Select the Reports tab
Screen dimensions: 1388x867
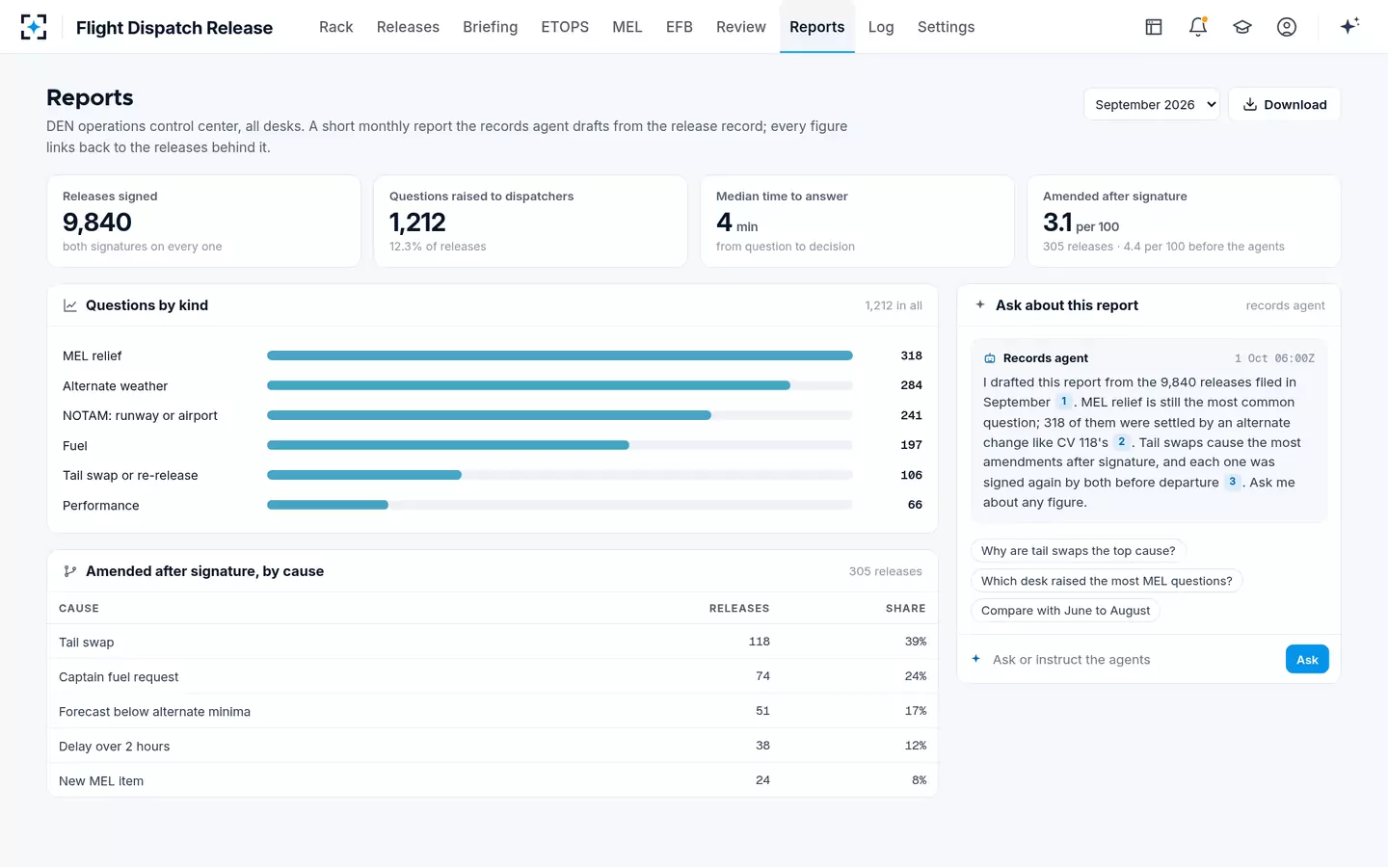pos(817,27)
